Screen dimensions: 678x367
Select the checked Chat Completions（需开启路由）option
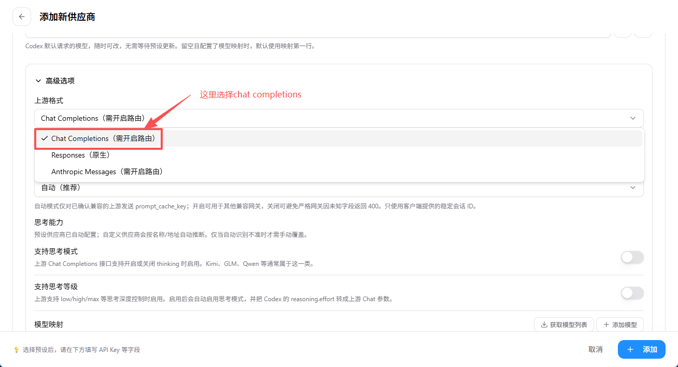tap(339, 139)
